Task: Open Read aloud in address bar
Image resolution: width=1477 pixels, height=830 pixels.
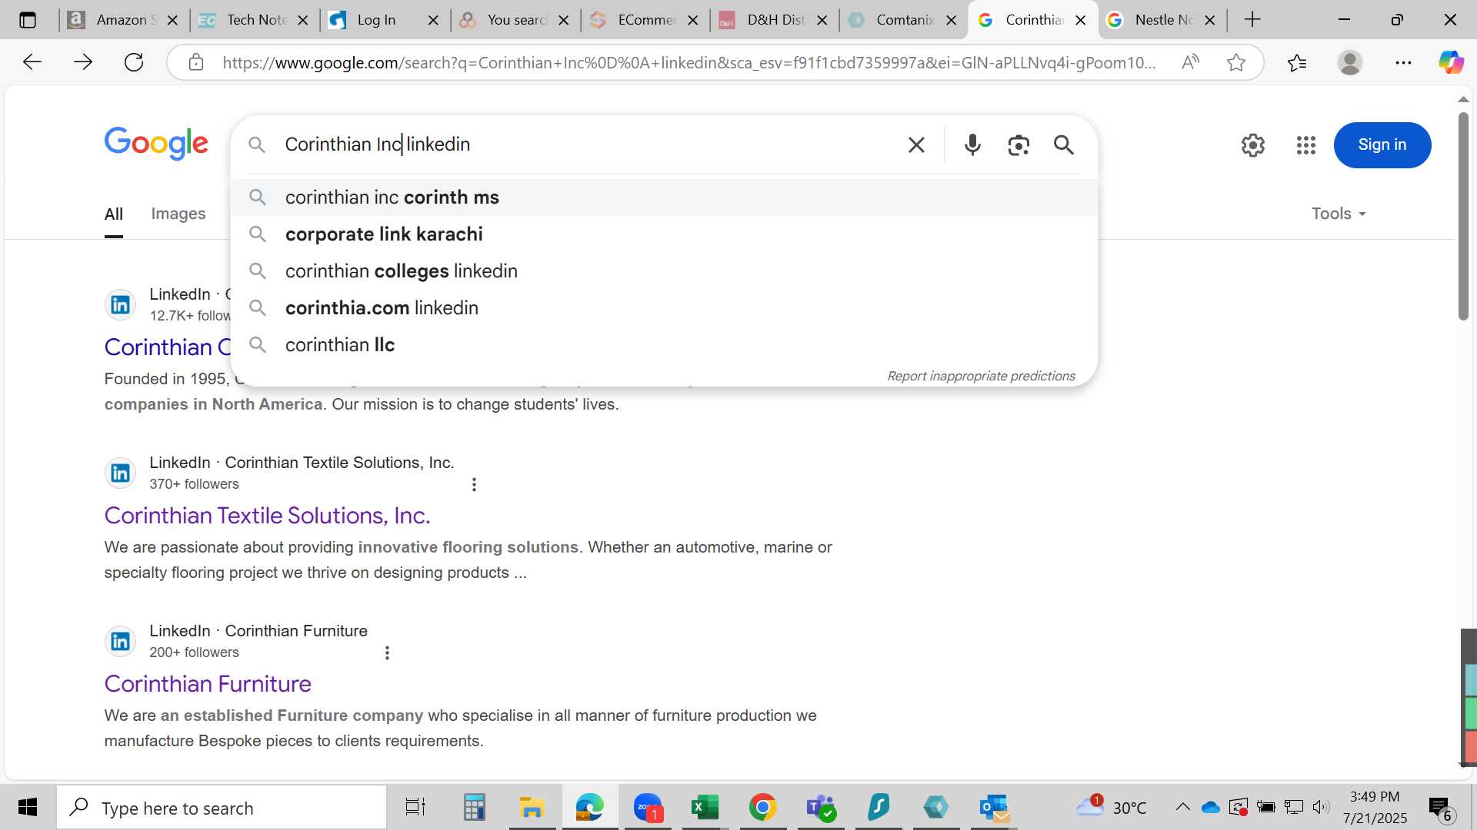Action: [1190, 62]
